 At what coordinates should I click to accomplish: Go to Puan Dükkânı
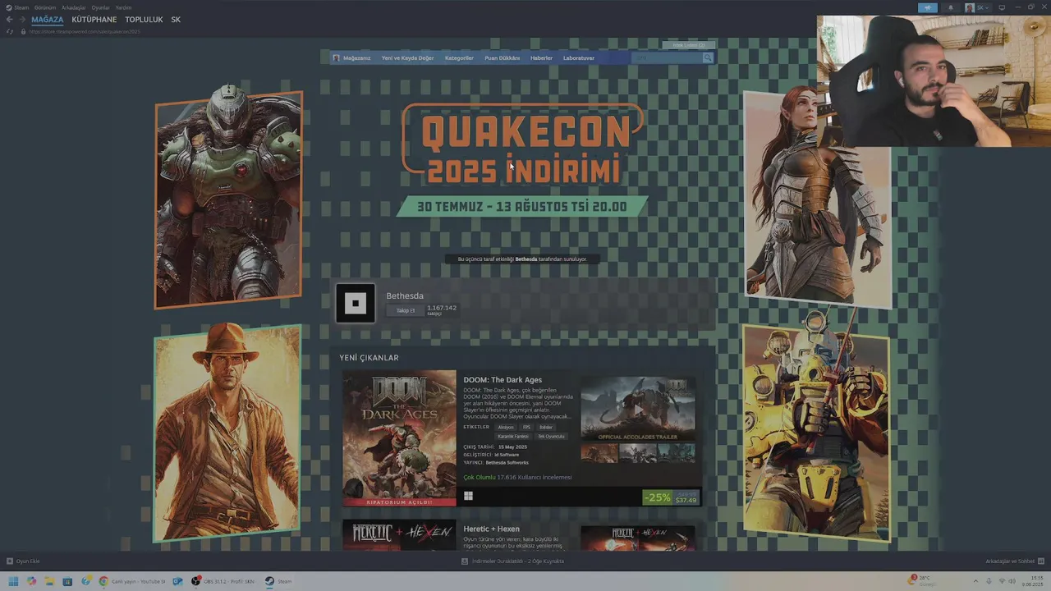[502, 58]
